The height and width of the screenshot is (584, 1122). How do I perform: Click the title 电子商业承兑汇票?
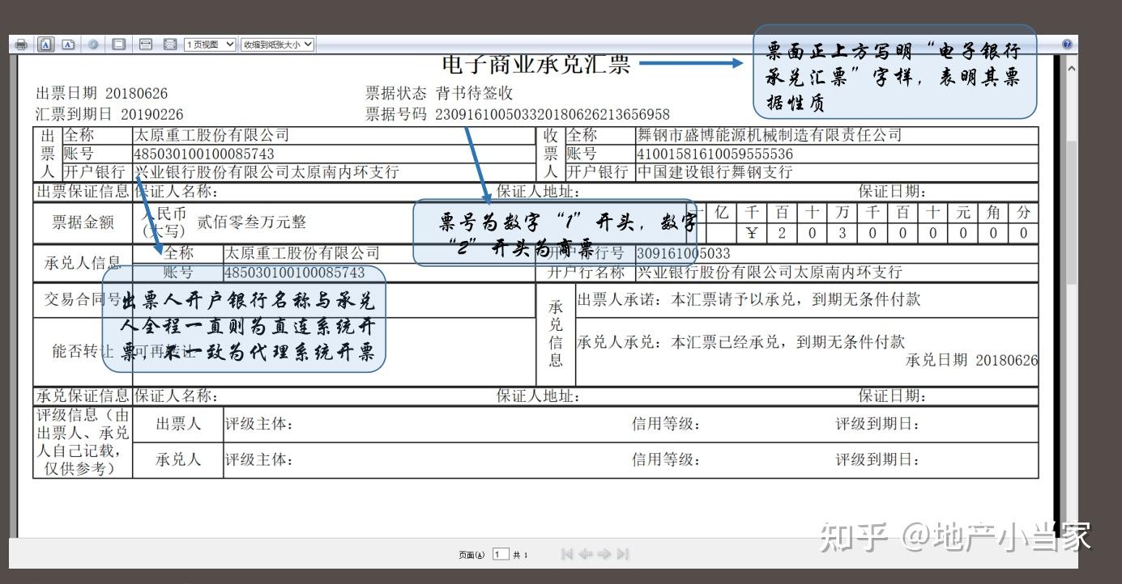click(x=535, y=64)
